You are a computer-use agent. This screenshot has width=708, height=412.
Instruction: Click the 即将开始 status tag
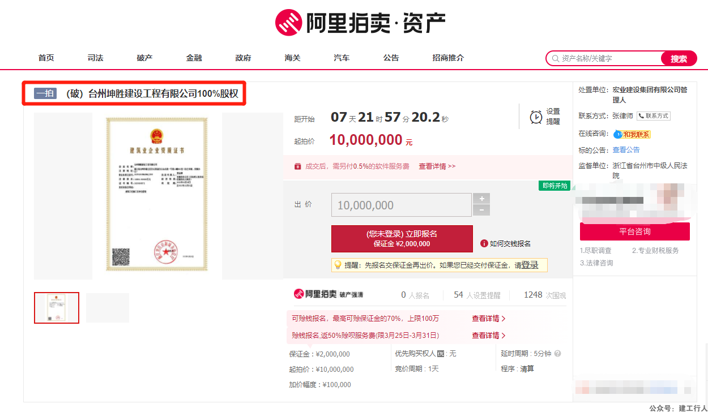pyautogui.click(x=555, y=186)
